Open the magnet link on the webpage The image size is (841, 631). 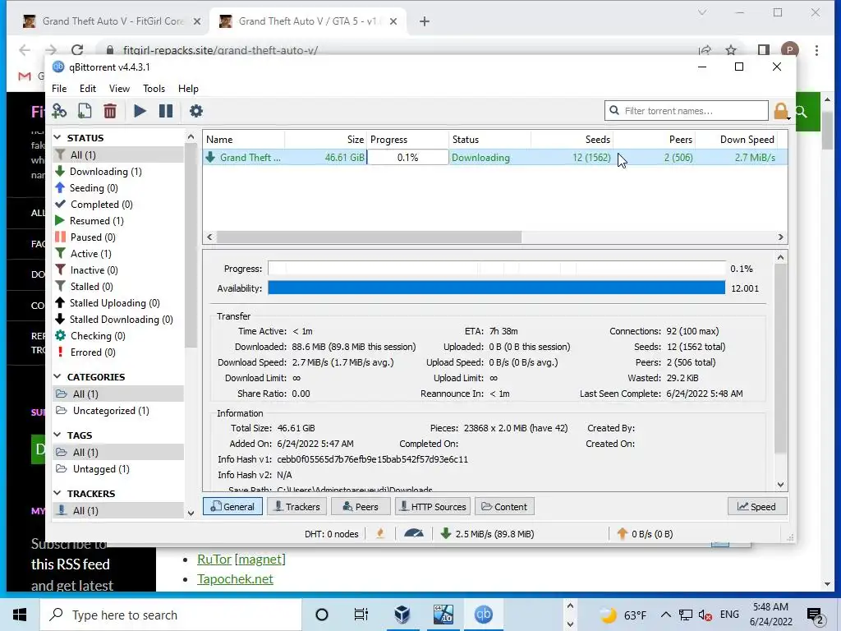pos(260,559)
